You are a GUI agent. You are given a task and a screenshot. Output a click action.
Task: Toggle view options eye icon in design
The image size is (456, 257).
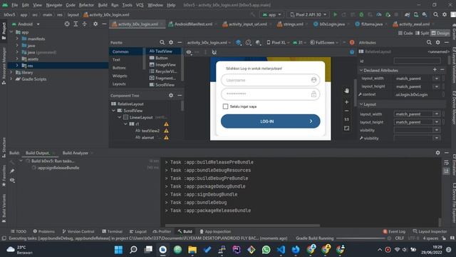[189, 52]
